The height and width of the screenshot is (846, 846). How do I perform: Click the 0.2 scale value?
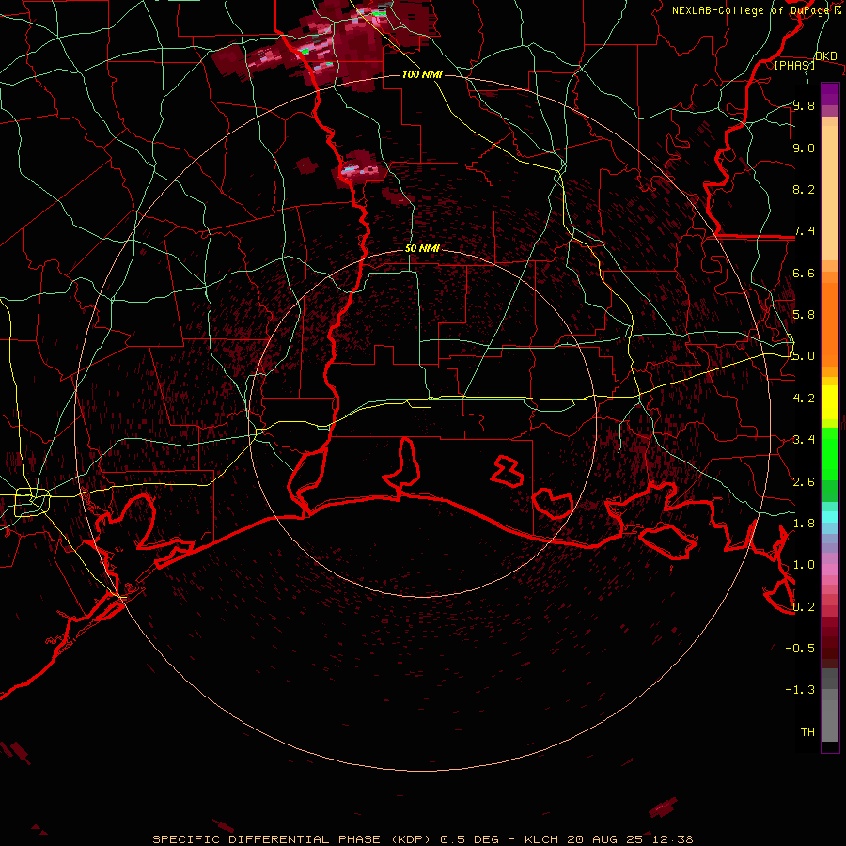(x=804, y=606)
